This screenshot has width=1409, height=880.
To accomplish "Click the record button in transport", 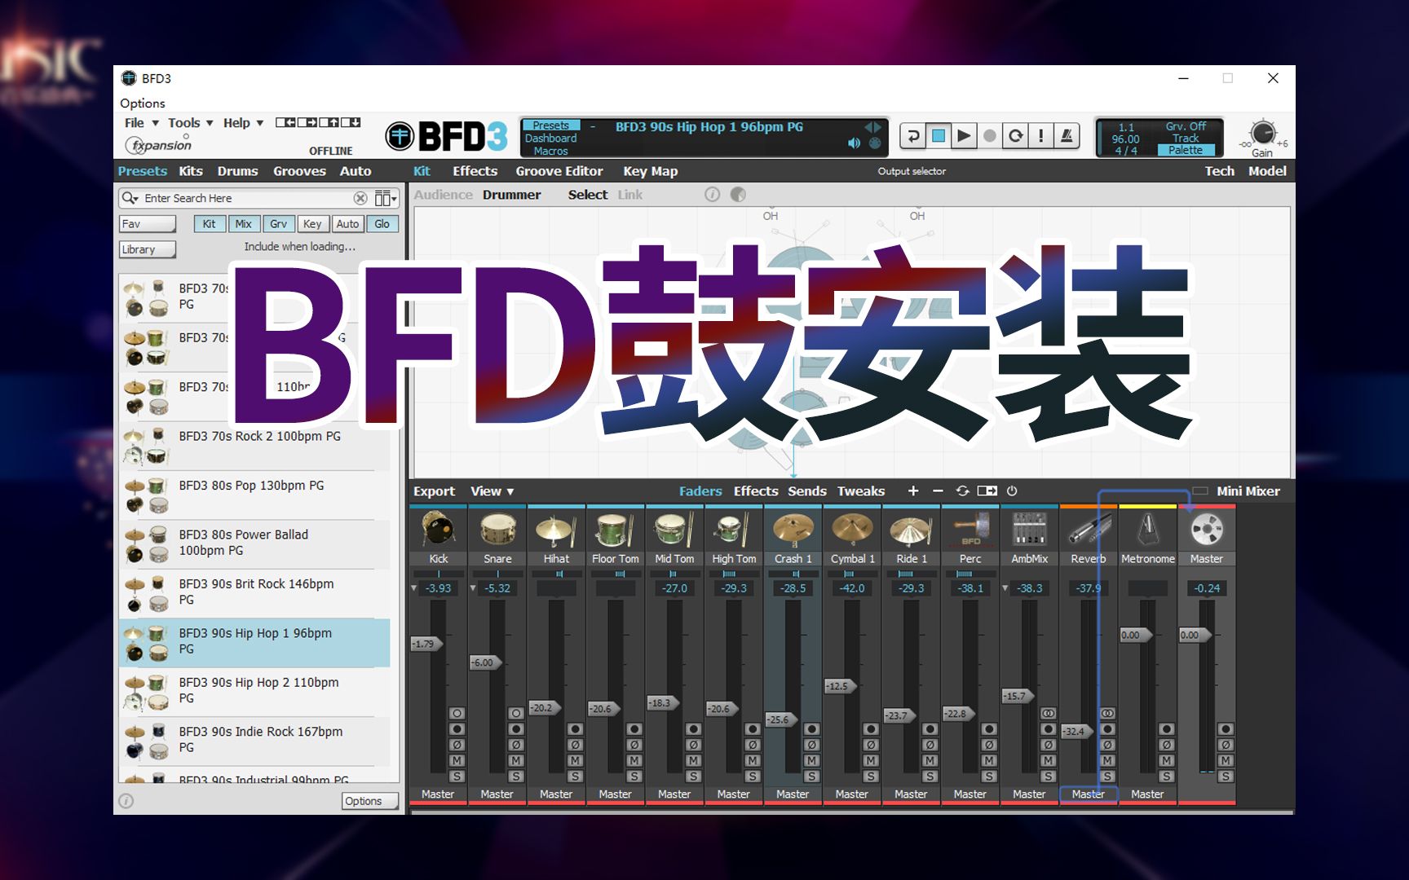I will 989,136.
